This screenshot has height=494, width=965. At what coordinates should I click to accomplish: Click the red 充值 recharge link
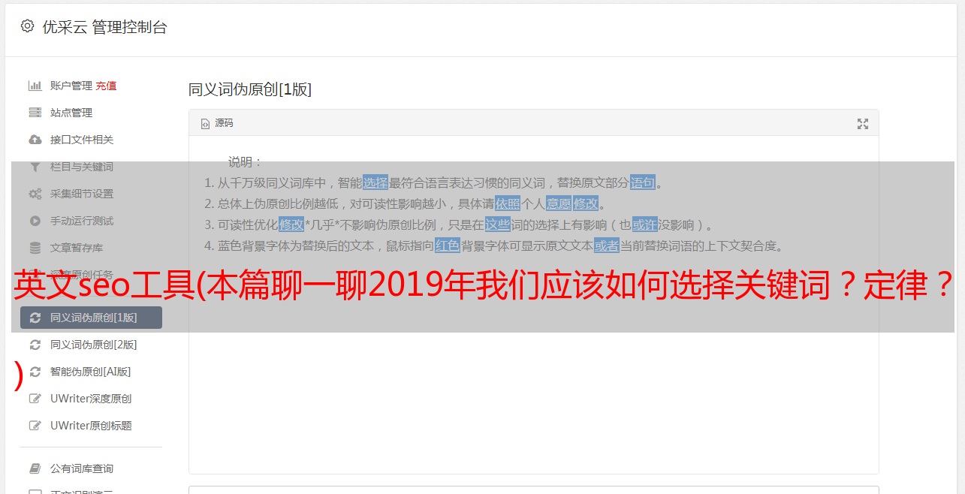(x=106, y=86)
